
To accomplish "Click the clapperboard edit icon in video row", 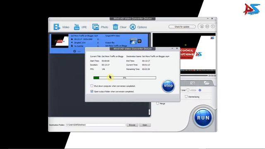I will click(x=133, y=41).
